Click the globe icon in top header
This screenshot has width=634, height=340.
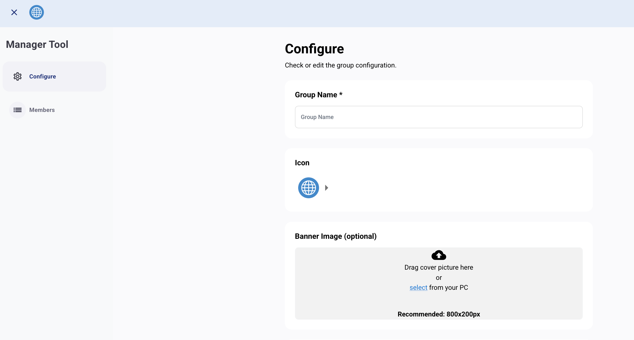36,12
